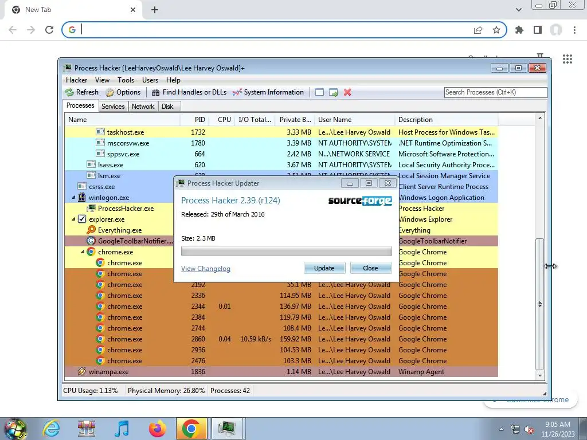This screenshot has width=587, height=440.
Task: Click find window and thread icon
Action: [333, 92]
